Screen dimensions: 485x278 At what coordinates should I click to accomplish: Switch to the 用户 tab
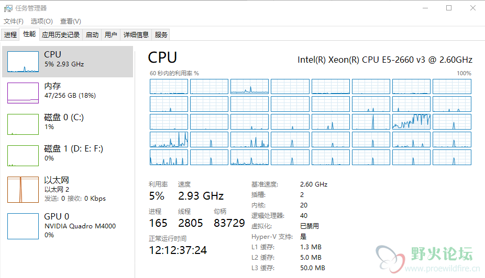(111, 34)
